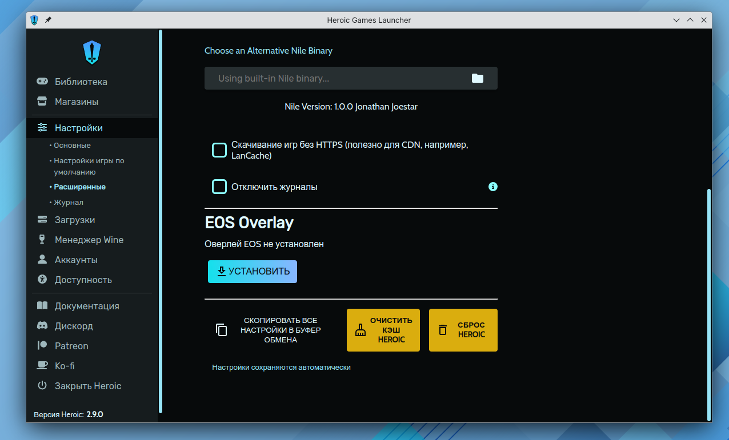Click the store icon next to Магазины
Viewport: 729px width, 440px height.
click(42, 102)
